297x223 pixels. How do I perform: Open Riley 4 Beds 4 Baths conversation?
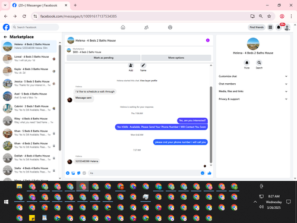click(x=29, y=121)
